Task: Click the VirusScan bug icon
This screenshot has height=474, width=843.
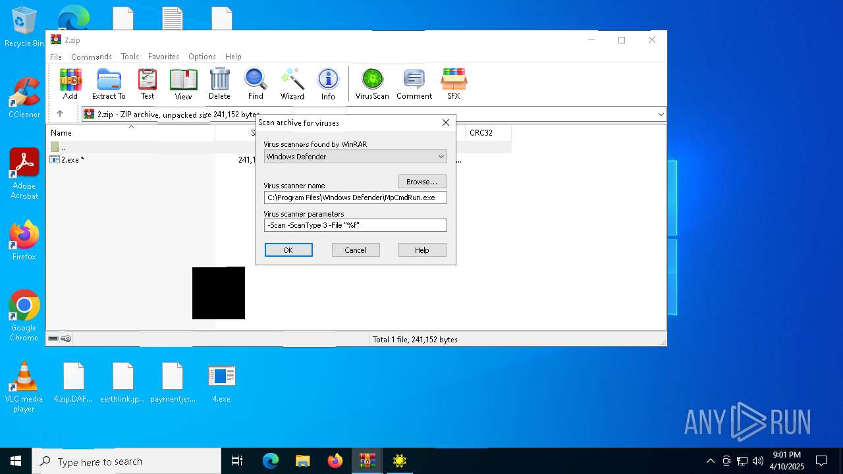Action: click(x=372, y=84)
